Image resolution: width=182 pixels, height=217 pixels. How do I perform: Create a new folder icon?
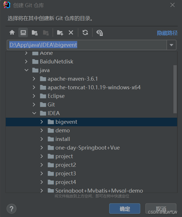pyautogui.click(x=60, y=33)
